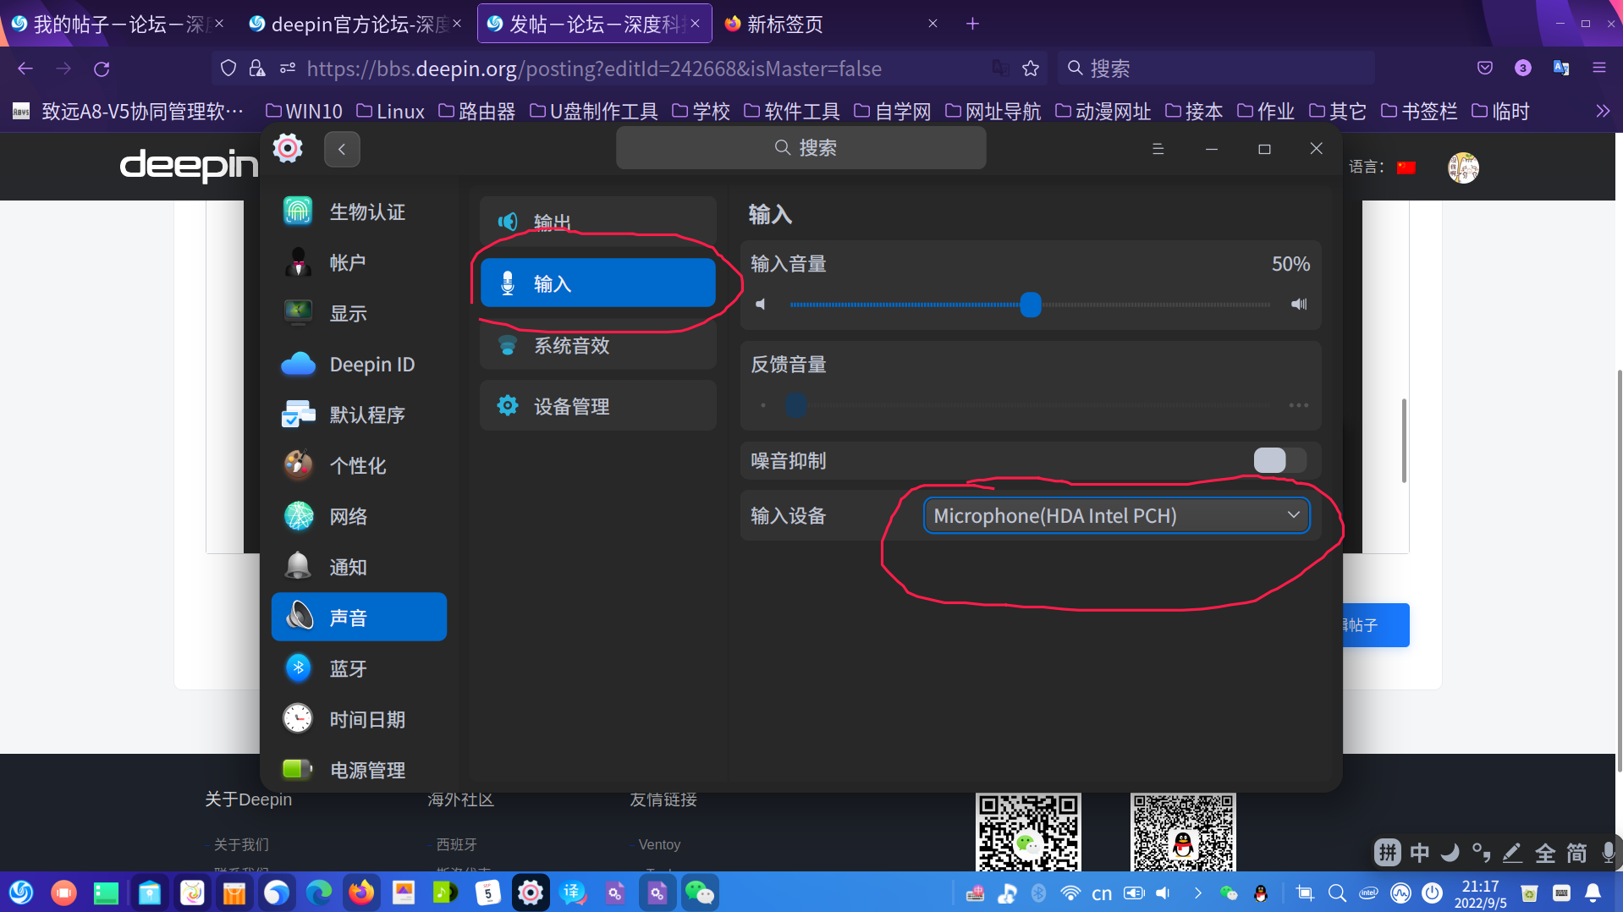Open the Firefox hamburger menu
The height and width of the screenshot is (912, 1623).
tap(1599, 69)
